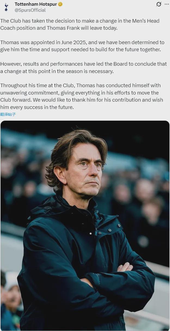
Task: Click the paragraph starting "Thomas was appointed"
Action: [82, 46]
